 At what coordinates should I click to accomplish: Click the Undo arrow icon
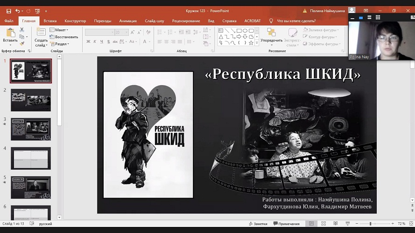point(18,11)
